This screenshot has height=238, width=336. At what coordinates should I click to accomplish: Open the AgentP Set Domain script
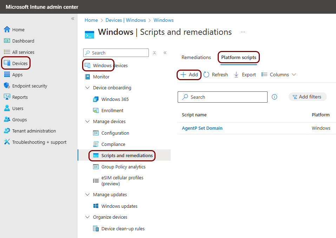point(202,128)
